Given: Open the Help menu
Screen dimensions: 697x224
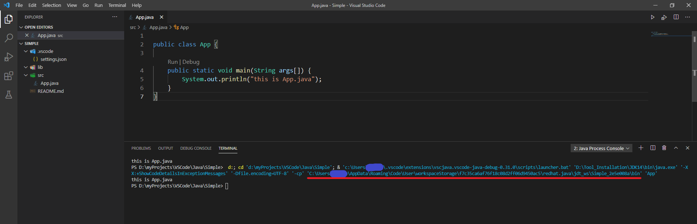Looking at the screenshot, I should (x=136, y=5).
